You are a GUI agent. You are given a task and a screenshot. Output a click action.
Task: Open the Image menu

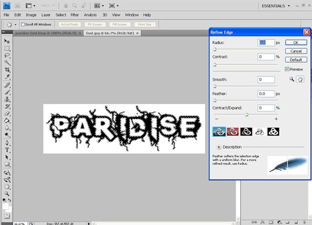[x=31, y=15]
